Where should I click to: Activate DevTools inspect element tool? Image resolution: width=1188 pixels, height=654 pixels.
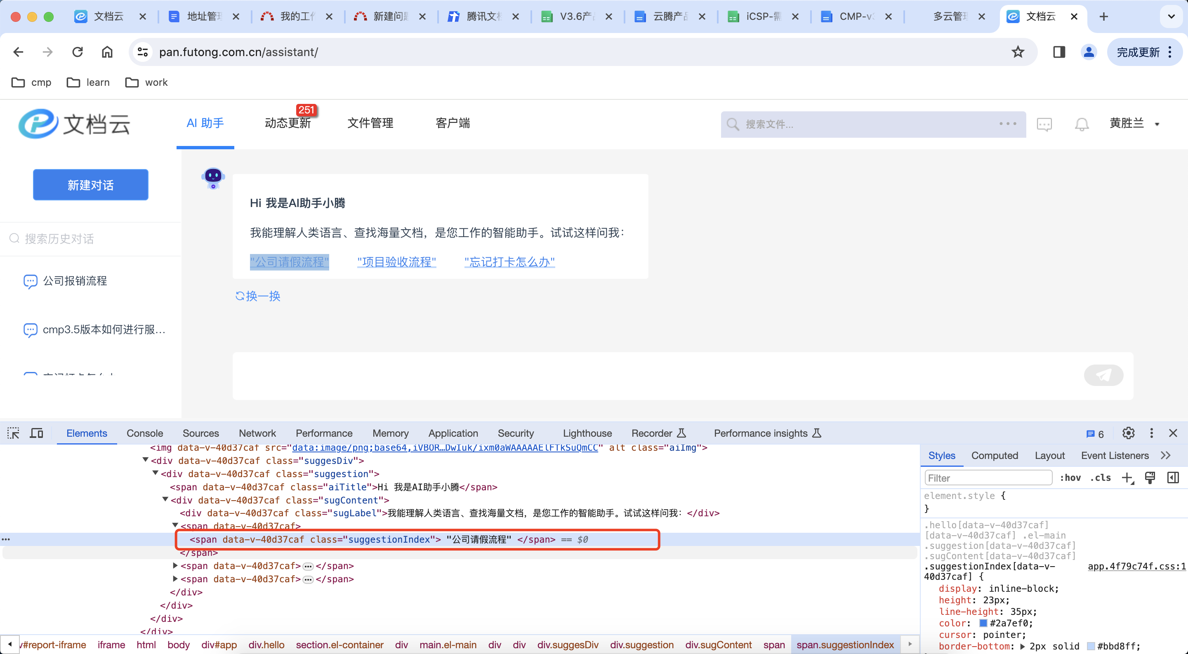(x=13, y=433)
